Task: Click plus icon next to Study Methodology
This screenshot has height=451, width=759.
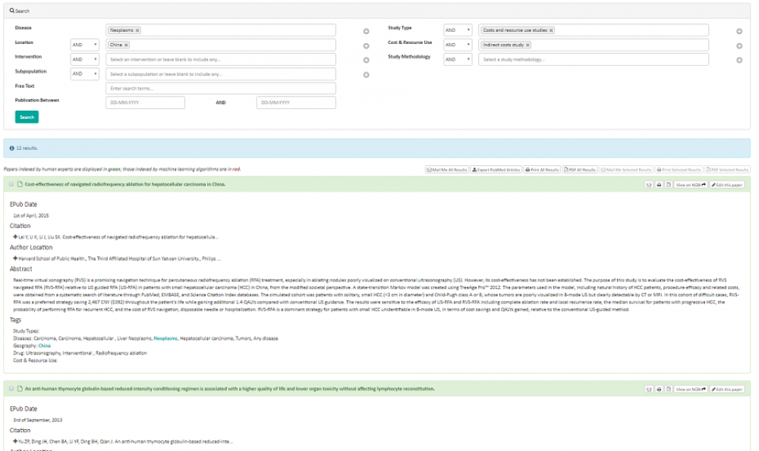Action: click(739, 60)
